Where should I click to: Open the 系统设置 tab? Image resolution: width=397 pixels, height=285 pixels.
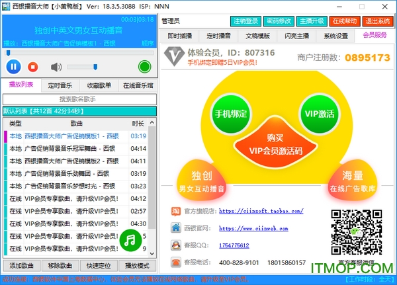pos(335,36)
